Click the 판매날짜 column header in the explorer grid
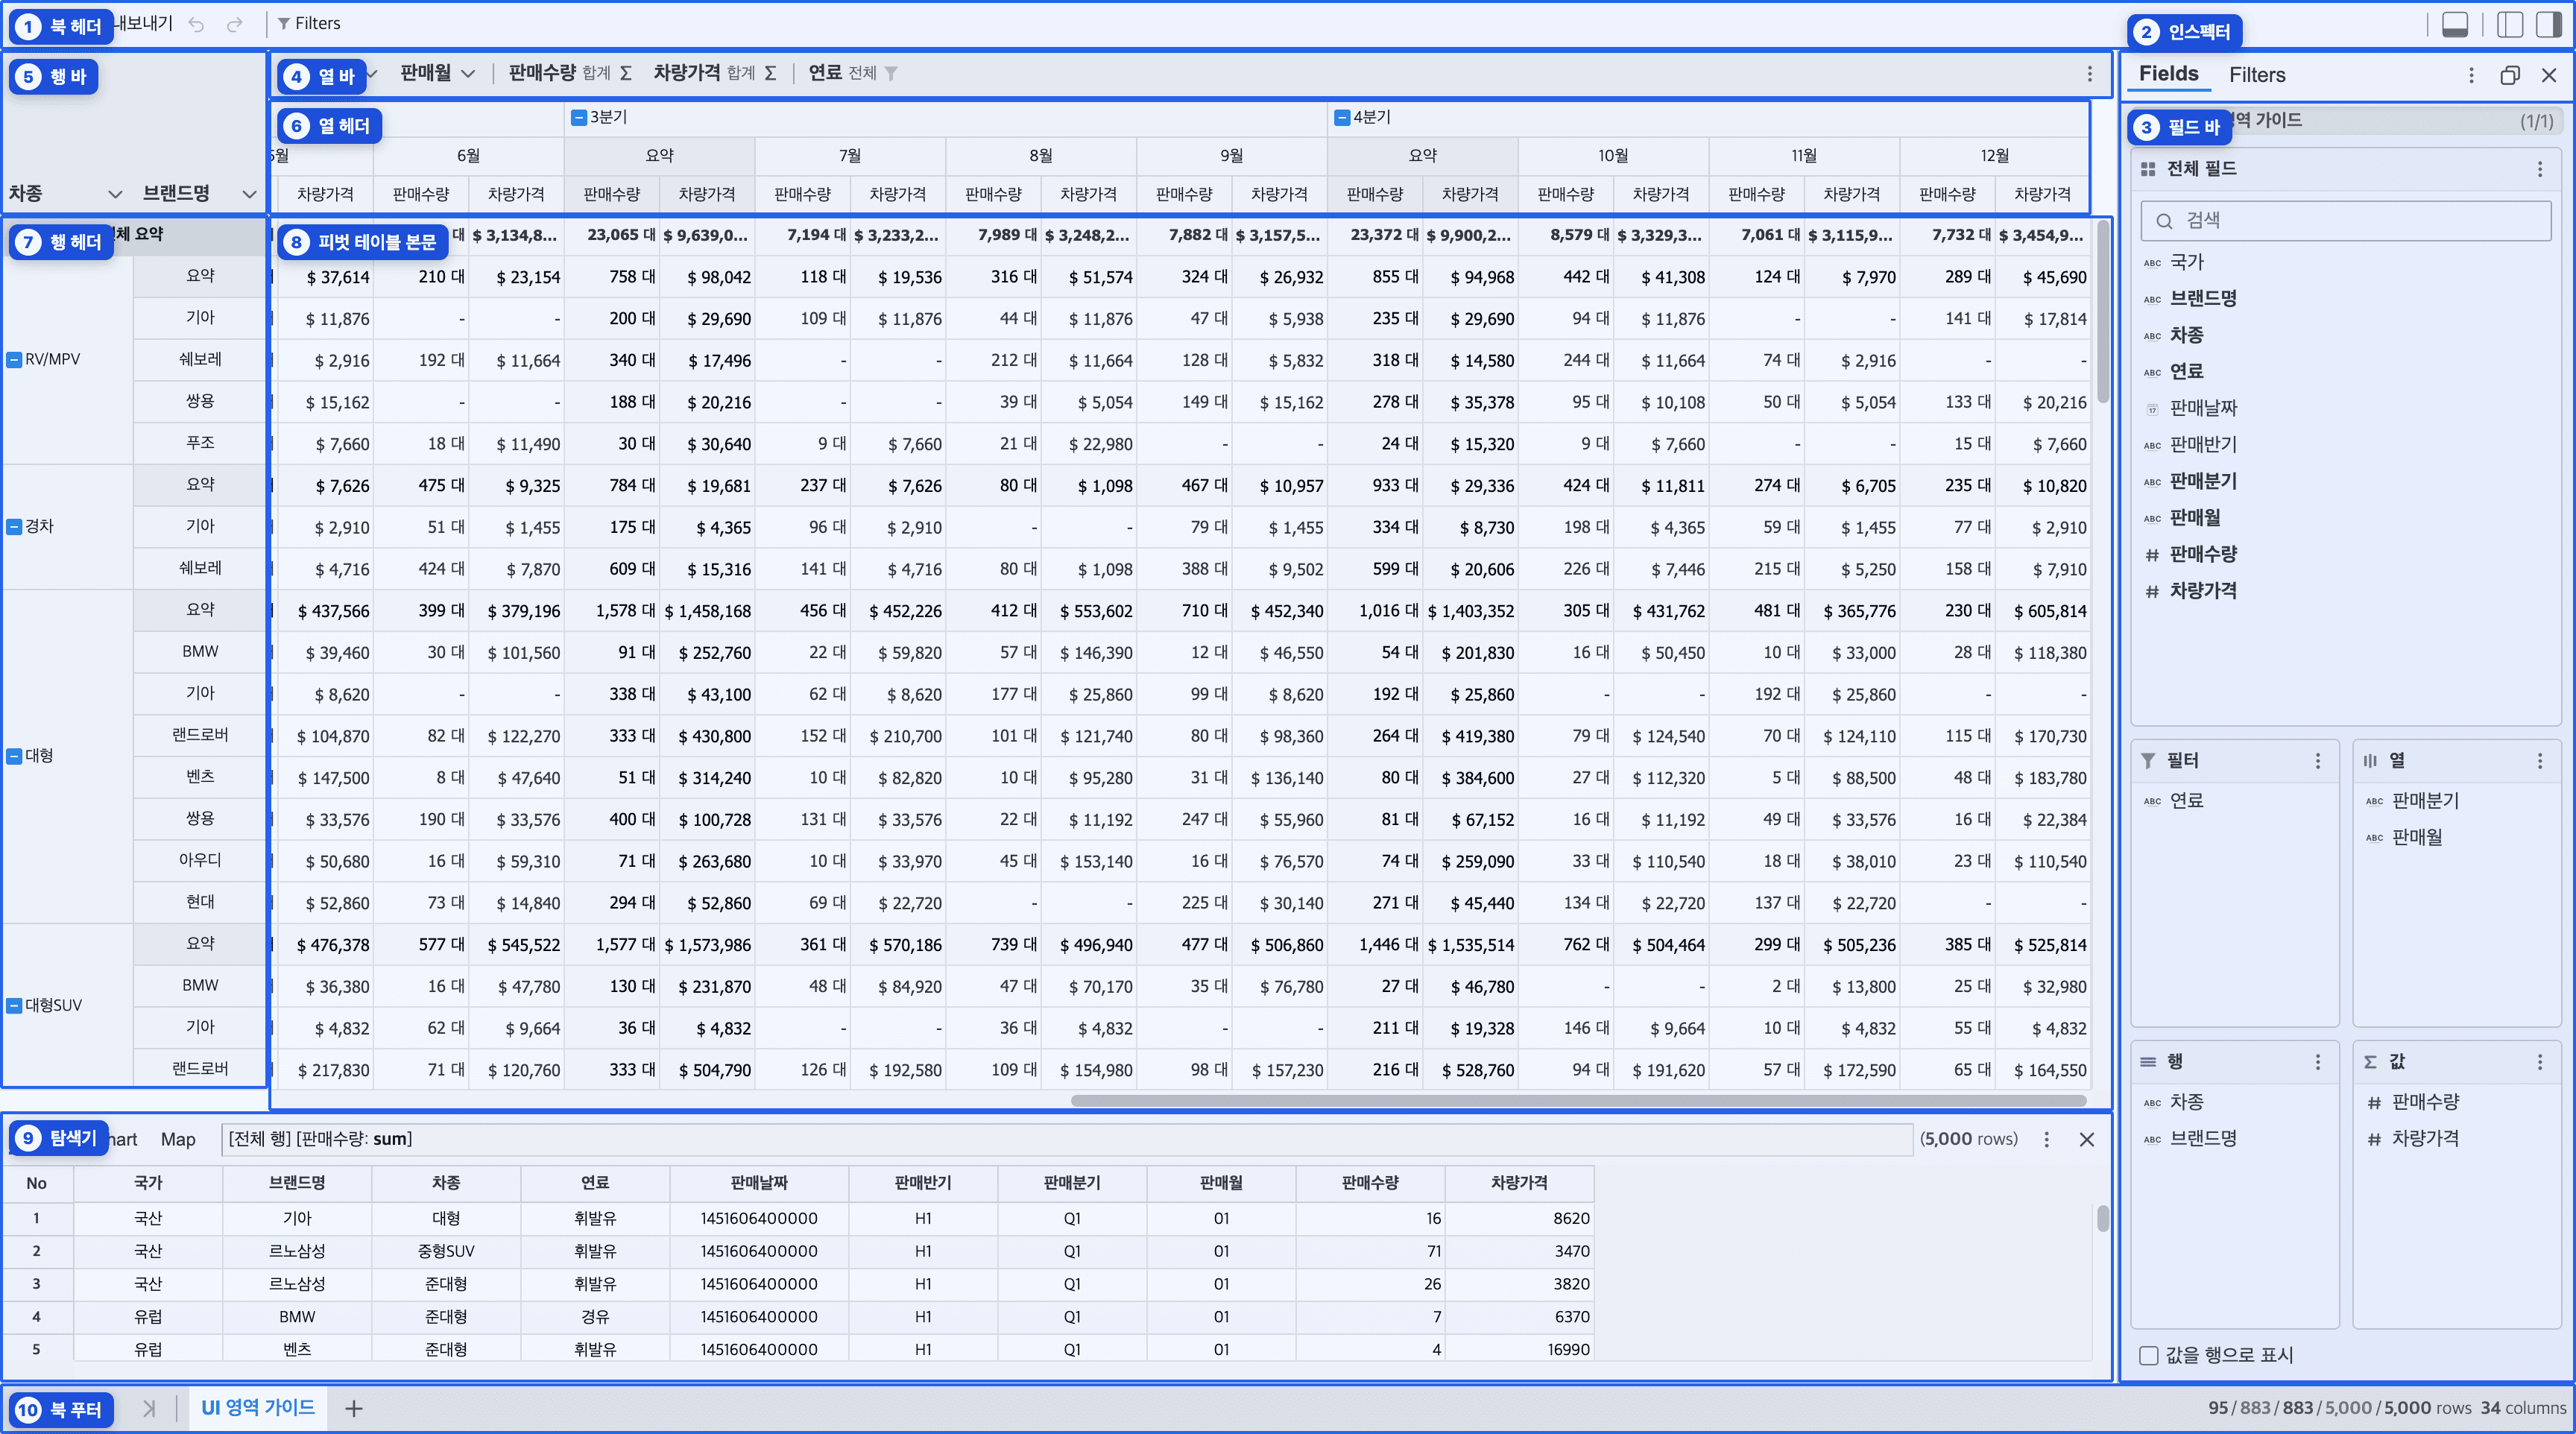This screenshot has height=1434, width=2576. point(759,1183)
